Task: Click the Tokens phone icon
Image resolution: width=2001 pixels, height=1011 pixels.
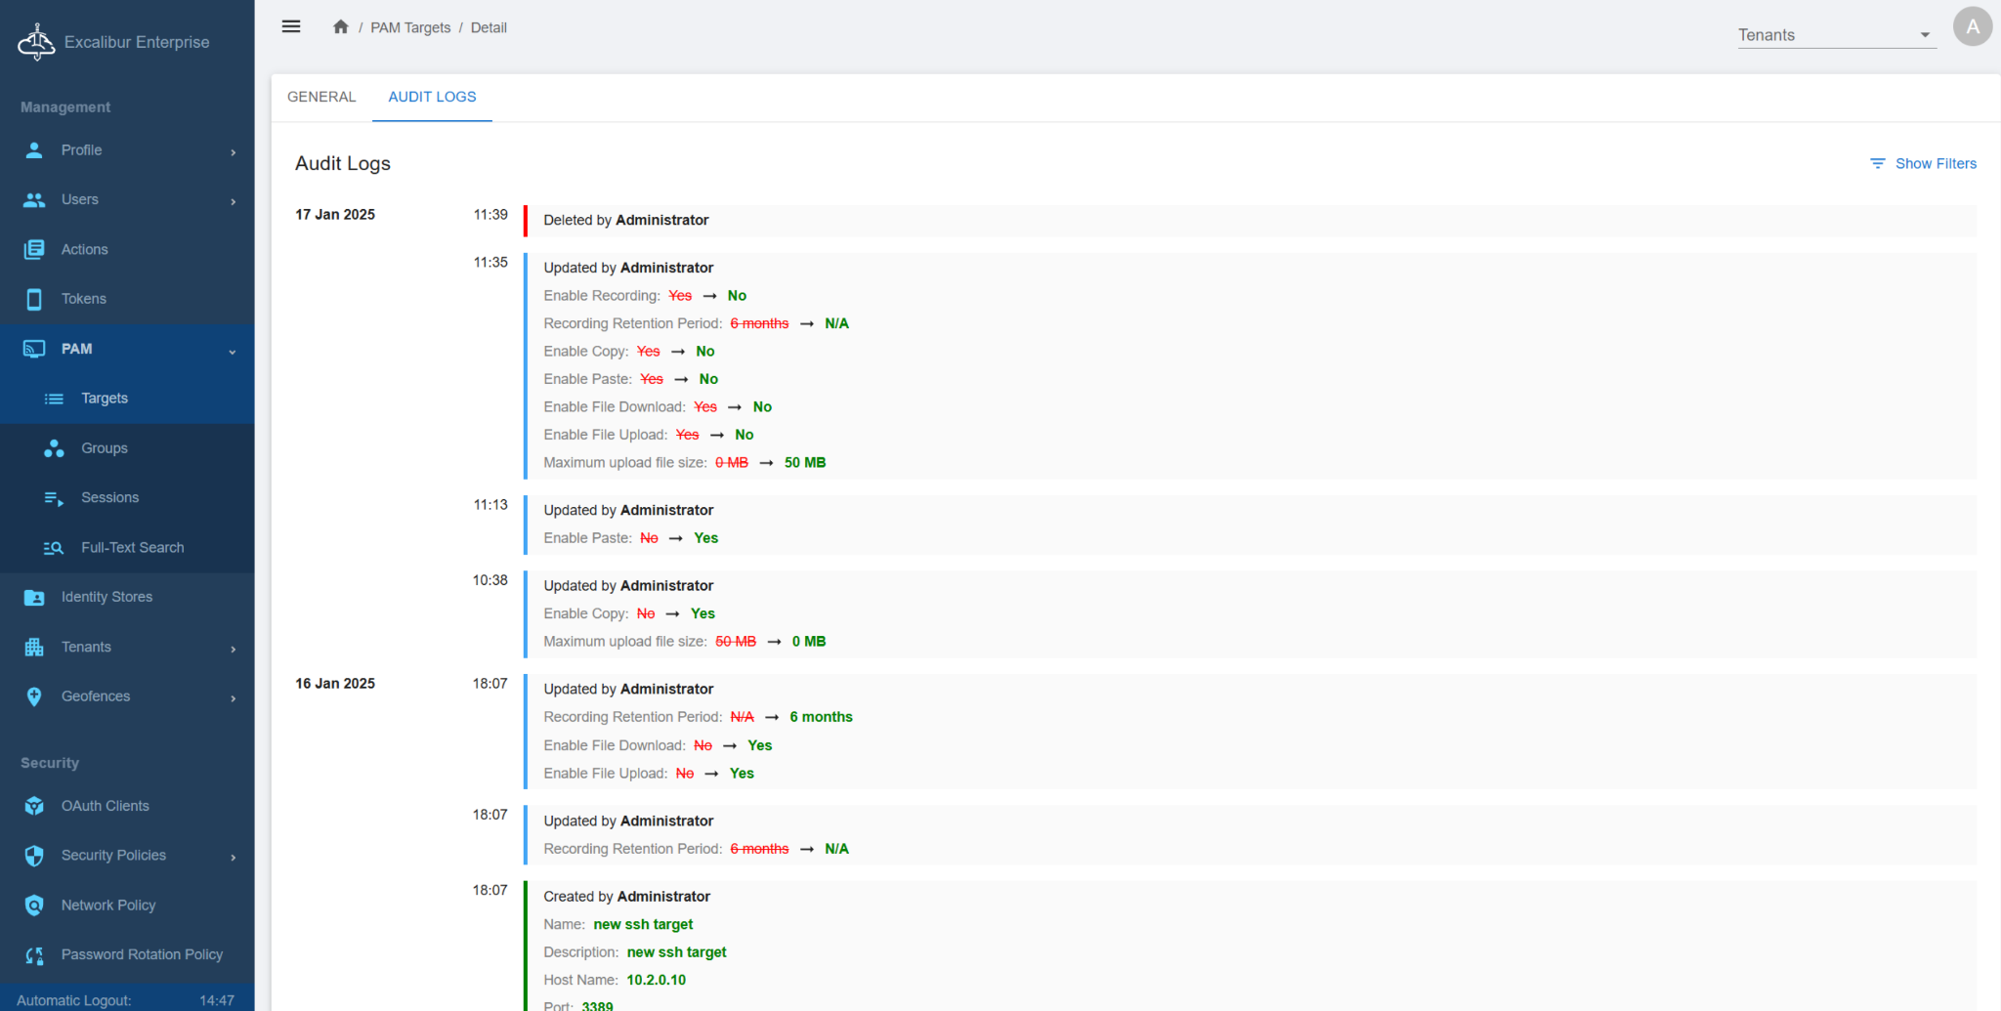Action: [x=34, y=299]
